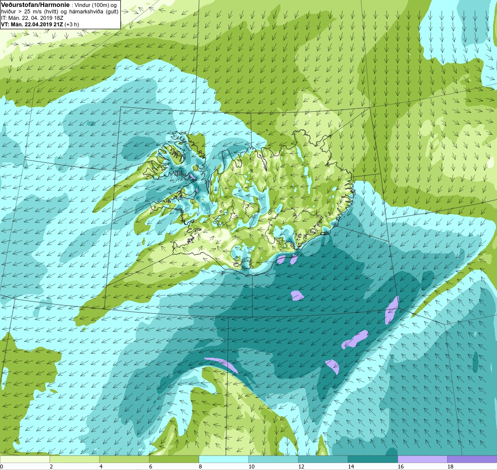The image size is (497, 470).
Task: Click the scale label '0'
Action: 1,467
